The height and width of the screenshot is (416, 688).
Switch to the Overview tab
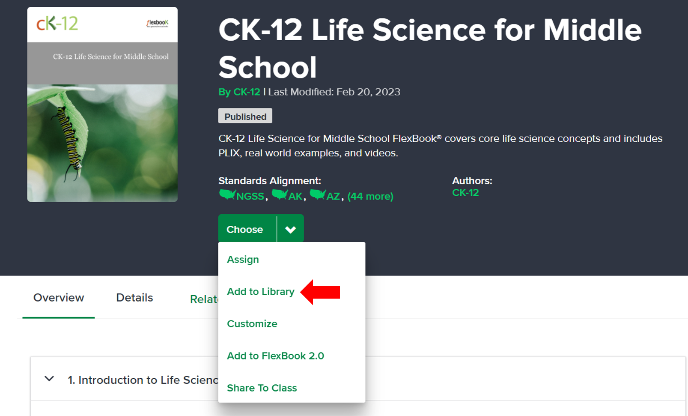tap(59, 298)
